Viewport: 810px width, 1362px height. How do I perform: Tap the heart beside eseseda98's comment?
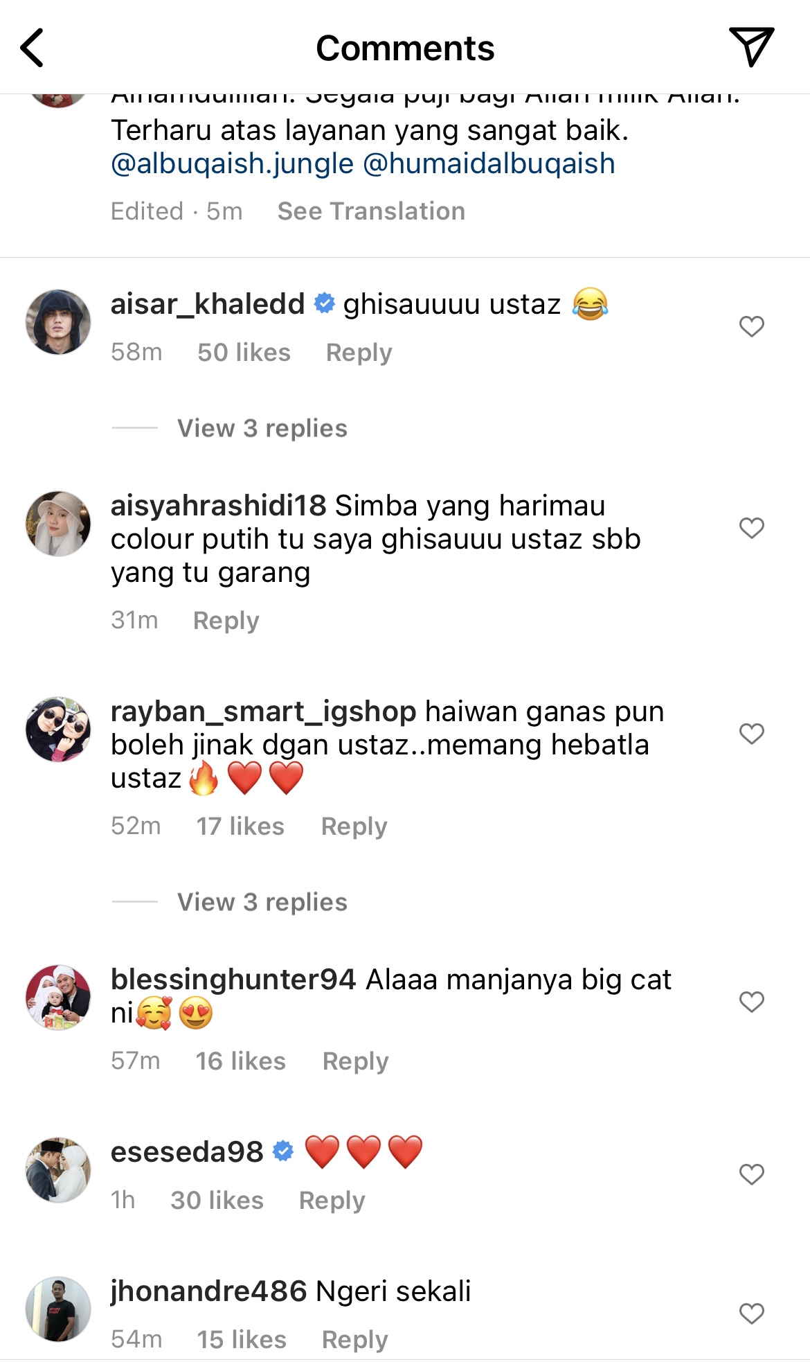point(751,1174)
